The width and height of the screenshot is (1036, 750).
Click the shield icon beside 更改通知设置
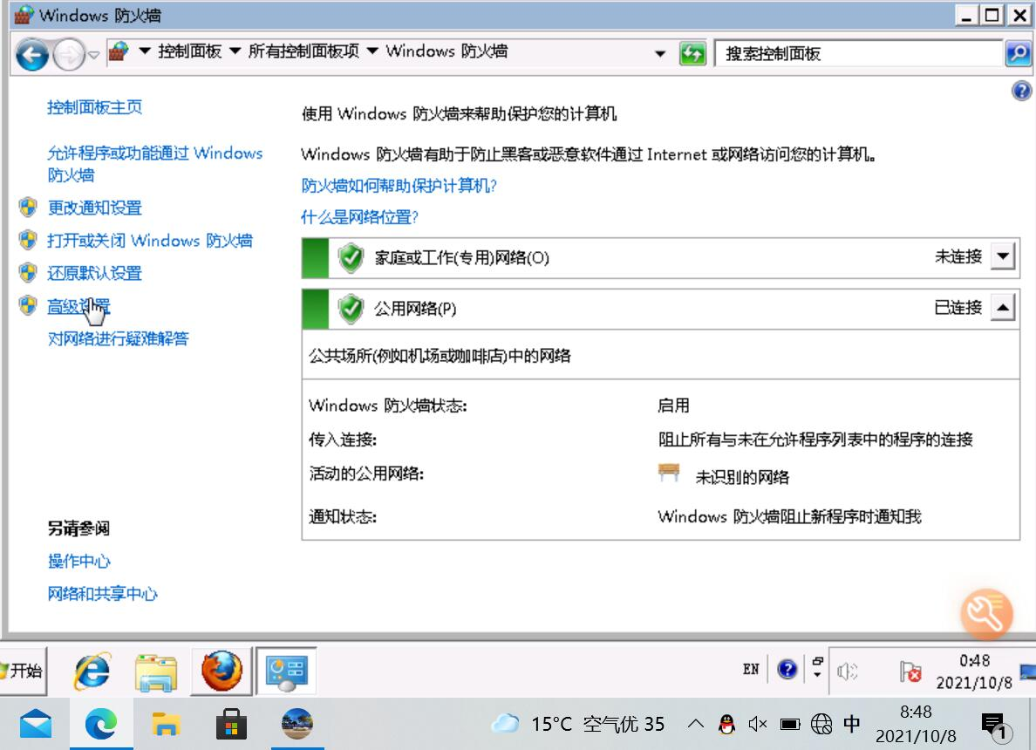point(28,208)
